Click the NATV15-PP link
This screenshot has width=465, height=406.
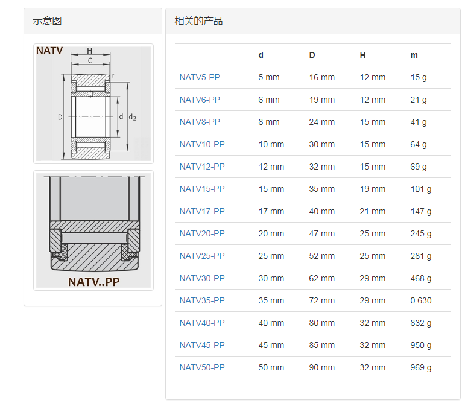(x=201, y=189)
